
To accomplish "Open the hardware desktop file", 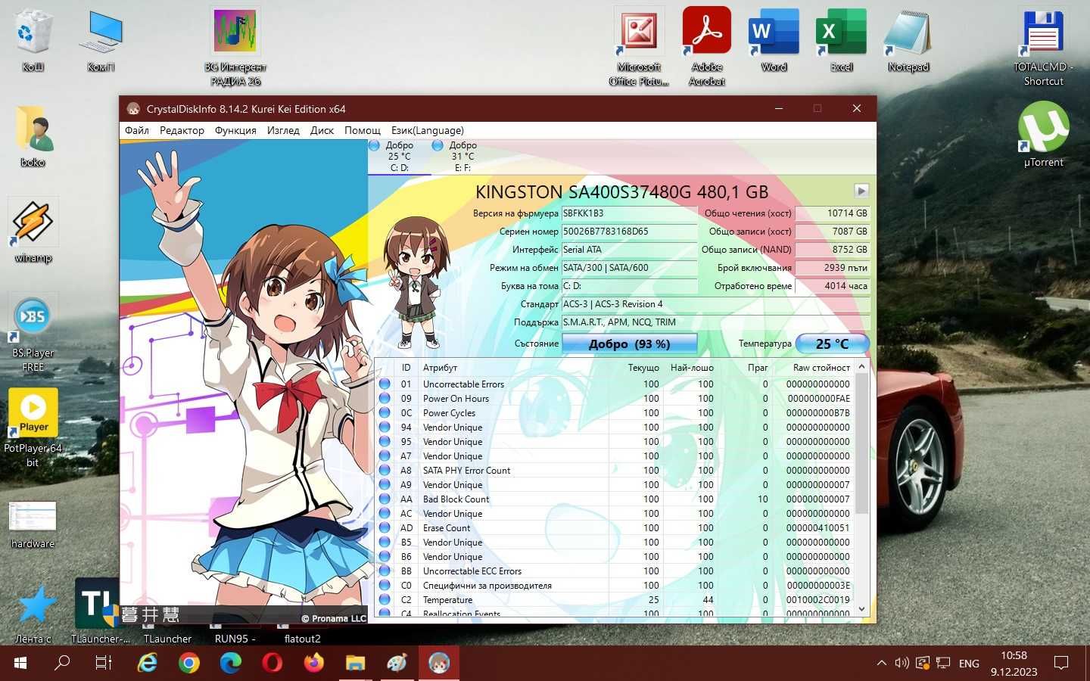I will 33,525.
